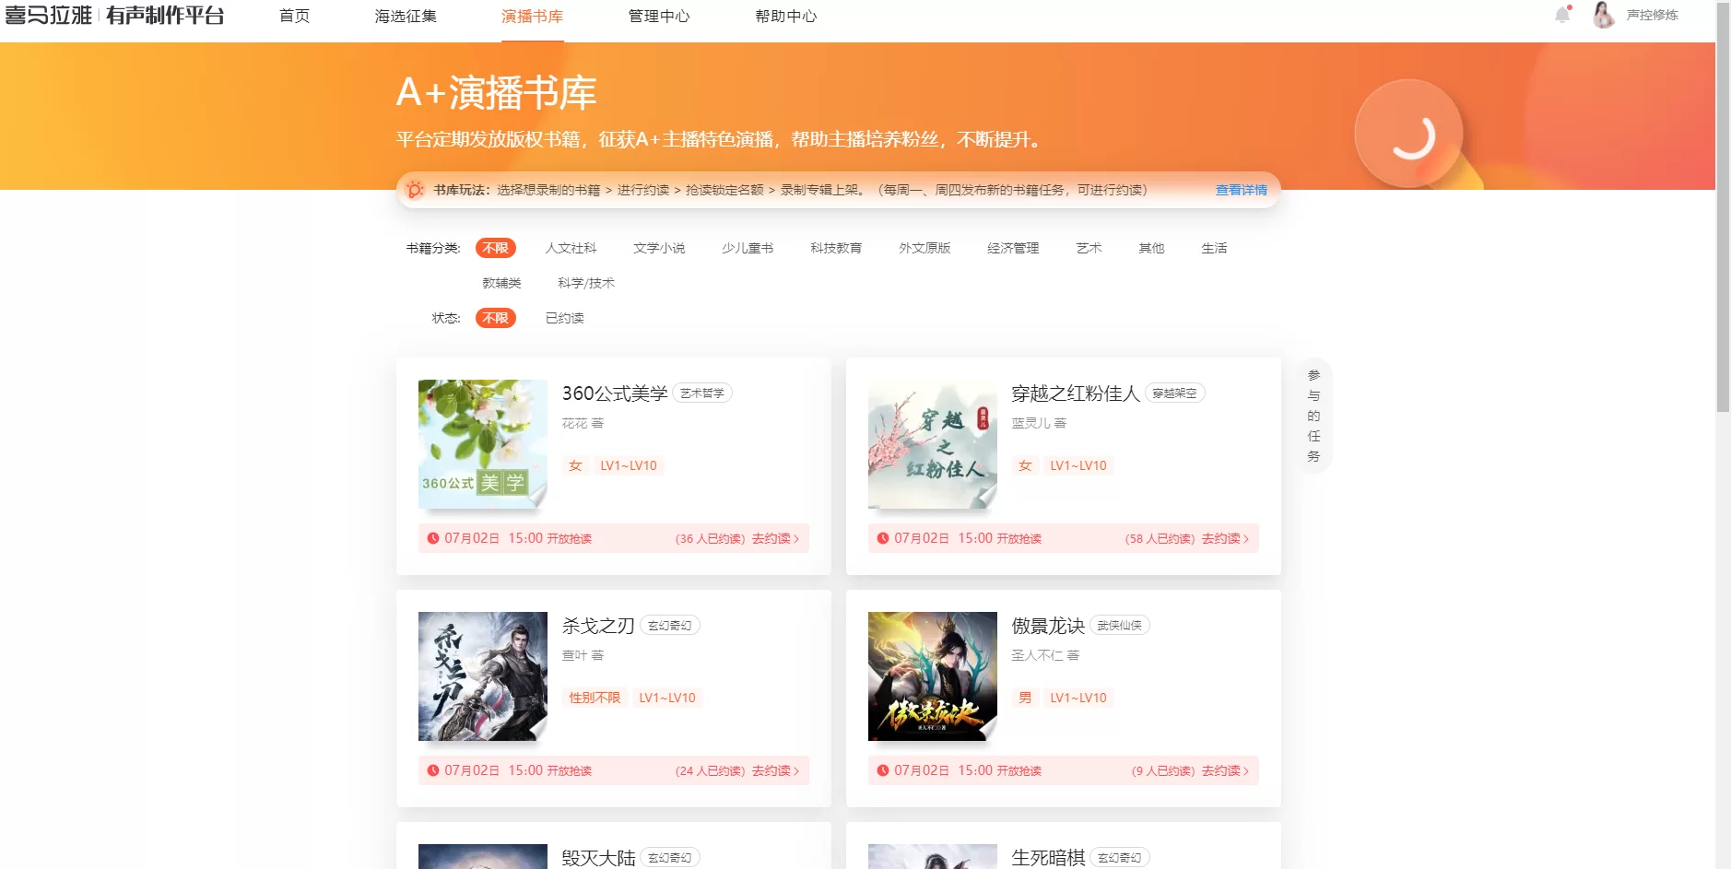Select 不限 under 书籍分类

tap(496, 248)
